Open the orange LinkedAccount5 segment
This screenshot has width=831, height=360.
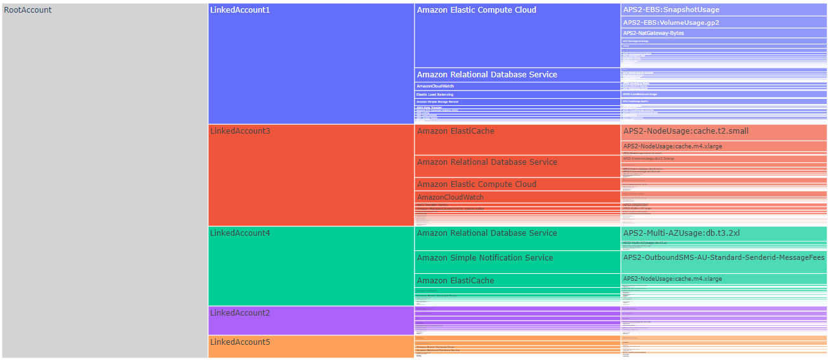(x=311, y=347)
